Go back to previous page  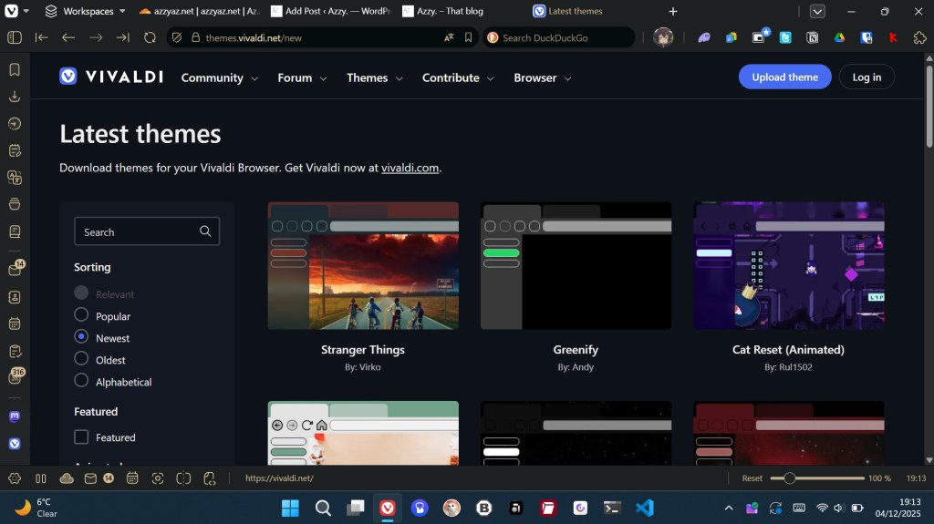pyautogui.click(x=68, y=37)
